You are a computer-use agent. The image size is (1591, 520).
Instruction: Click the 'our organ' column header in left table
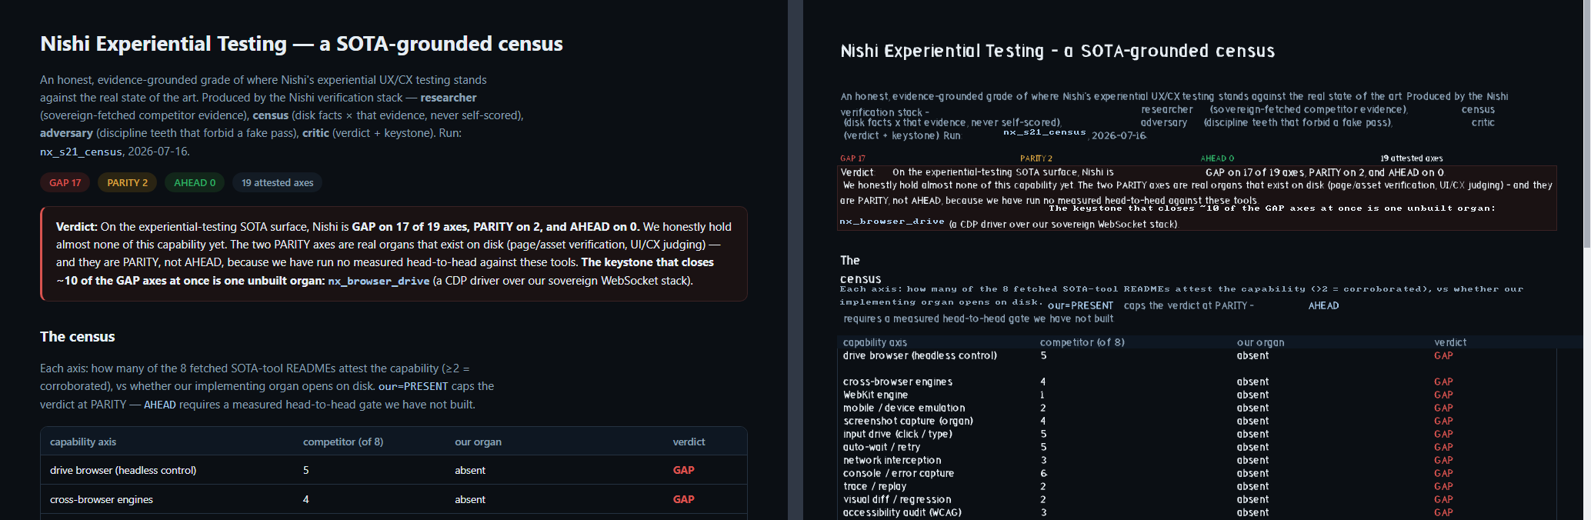[478, 442]
